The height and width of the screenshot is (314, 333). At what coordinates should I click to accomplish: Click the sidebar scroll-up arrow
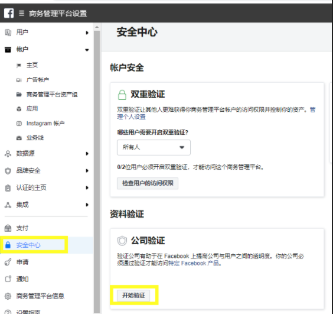[x=97, y=27]
